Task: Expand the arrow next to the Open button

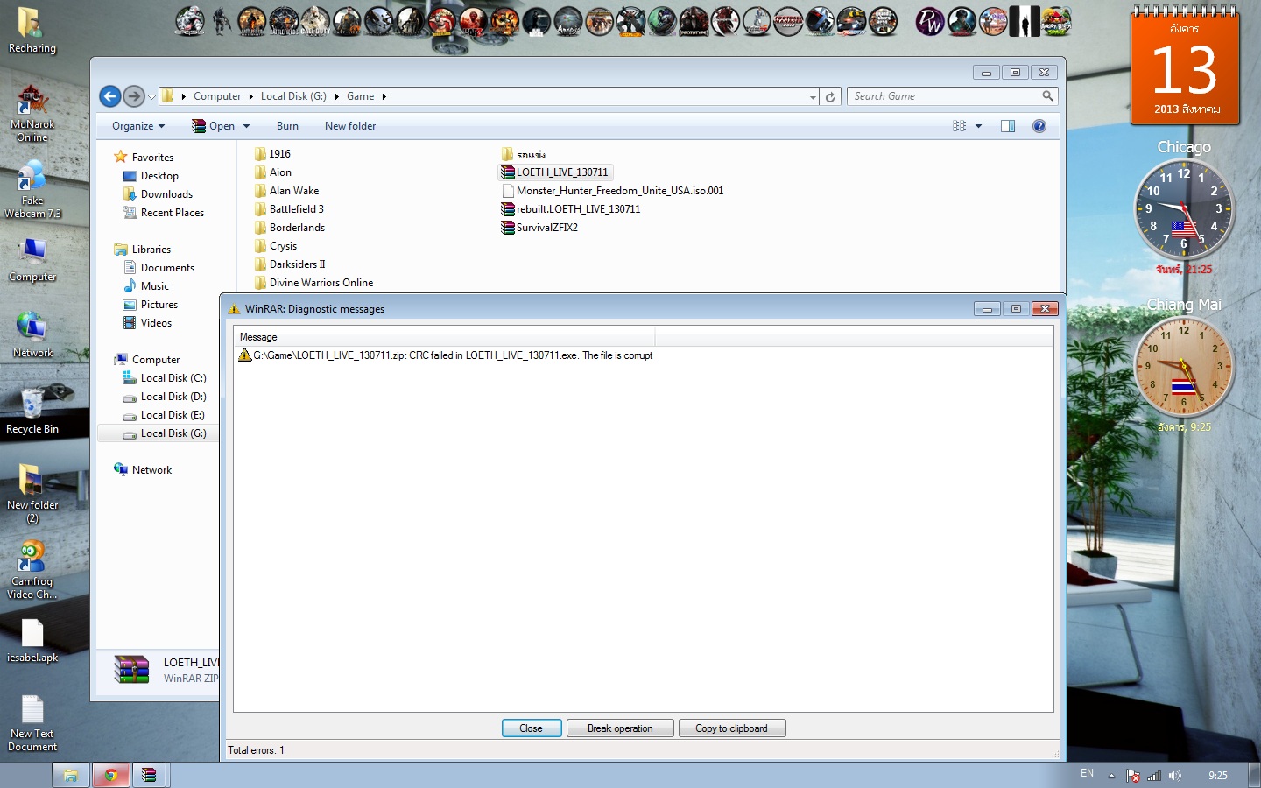Action: [x=246, y=126]
